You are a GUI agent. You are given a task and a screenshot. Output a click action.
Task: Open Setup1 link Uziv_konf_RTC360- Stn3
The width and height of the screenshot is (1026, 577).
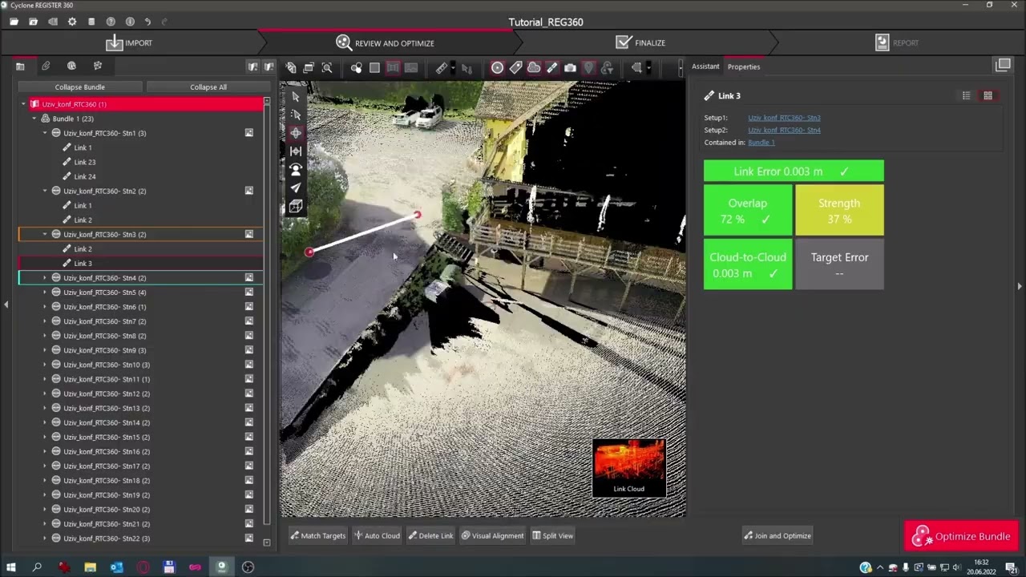(784, 118)
